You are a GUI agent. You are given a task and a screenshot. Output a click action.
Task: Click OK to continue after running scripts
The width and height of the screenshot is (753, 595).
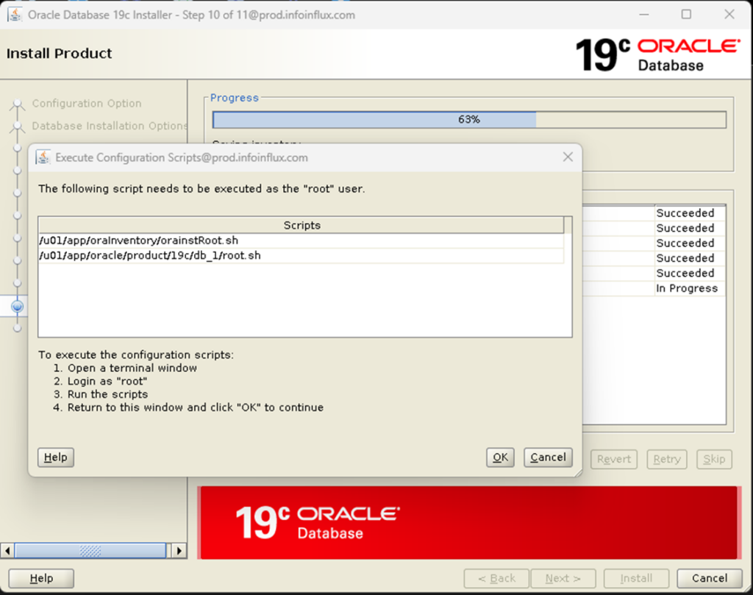click(500, 457)
